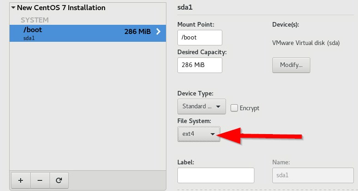Click the VMware Virtual disk (sda) text

(306, 43)
